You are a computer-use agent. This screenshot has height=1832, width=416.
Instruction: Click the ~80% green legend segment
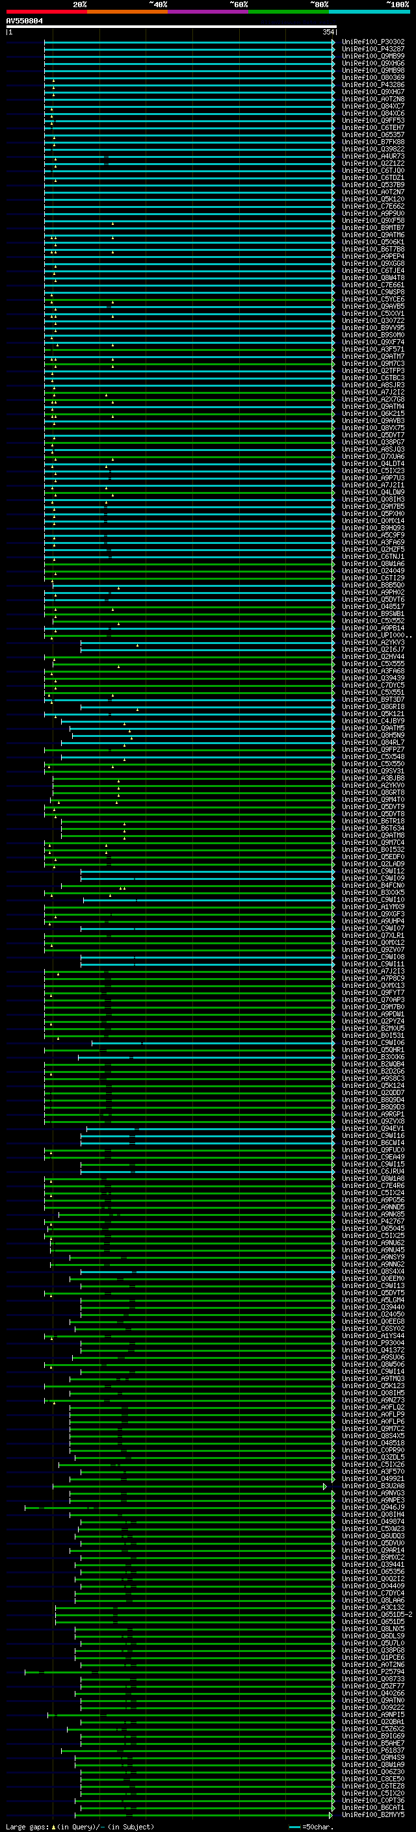289,12
